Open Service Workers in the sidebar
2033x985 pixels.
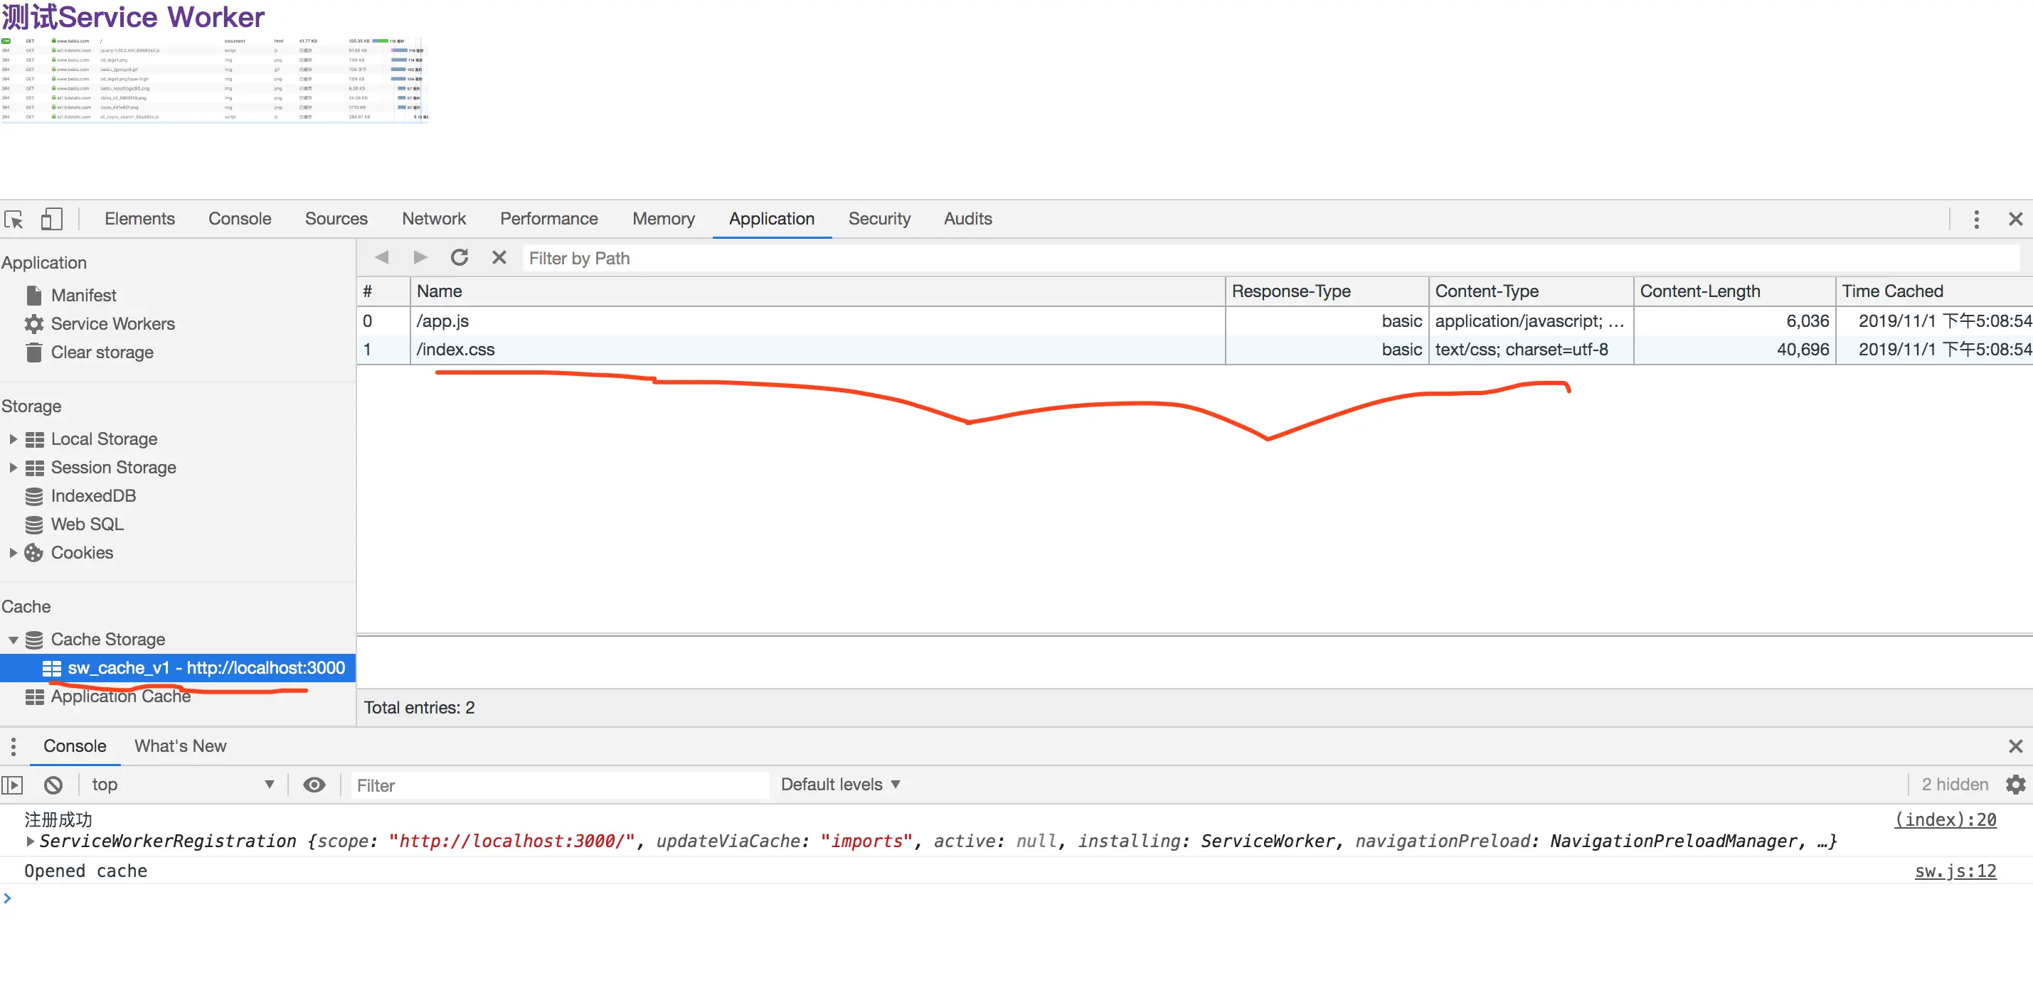(x=113, y=324)
